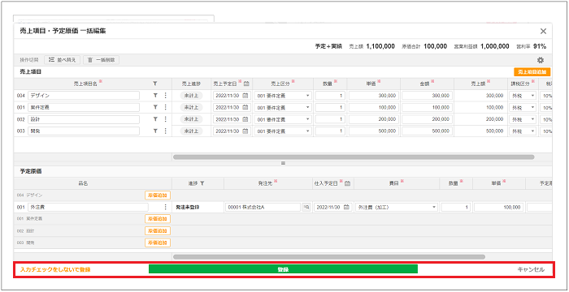Click filter icon in 売上項目名 header
The width and height of the screenshot is (569, 292).
tap(155, 84)
